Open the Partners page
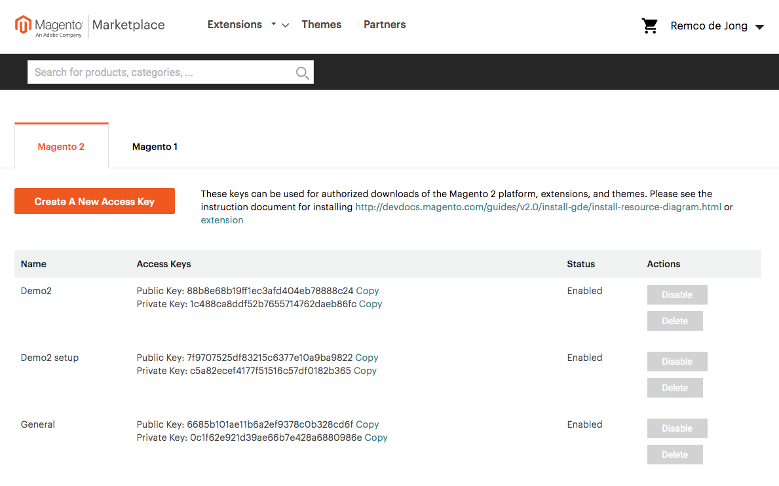The image size is (779, 486). pos(385,24)
